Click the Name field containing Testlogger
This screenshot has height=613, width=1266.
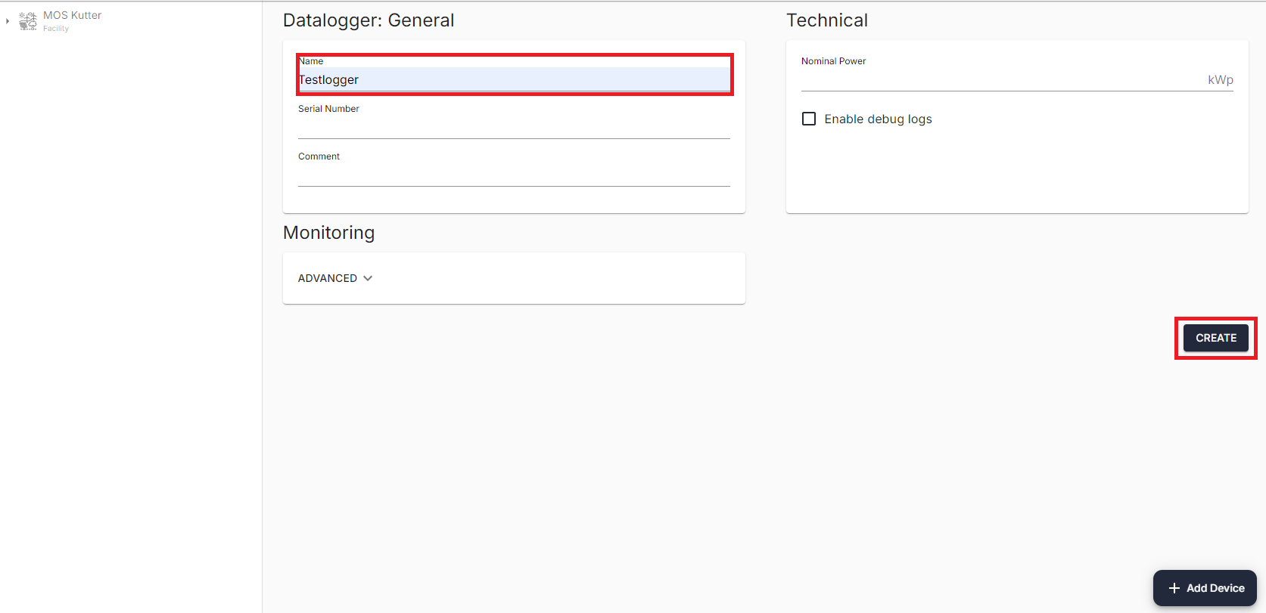coord(513,79)
